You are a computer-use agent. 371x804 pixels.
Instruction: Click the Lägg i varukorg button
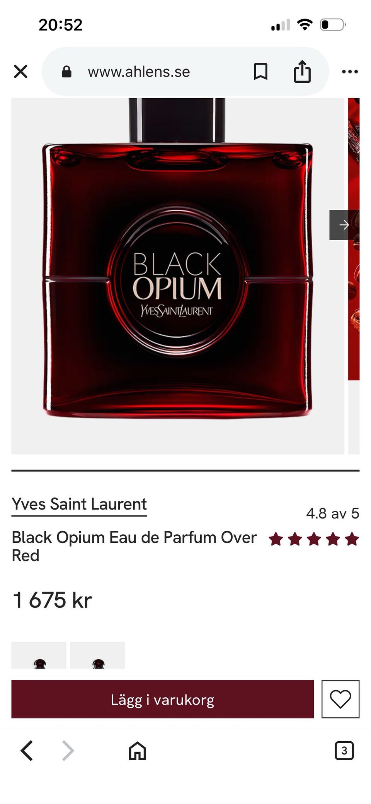click(x=162, y=699)
